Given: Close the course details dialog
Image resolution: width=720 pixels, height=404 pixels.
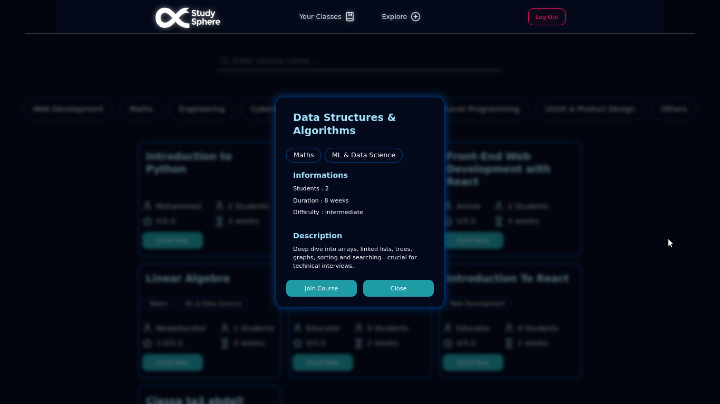Looking at the screenshot, I should point(398,288).
